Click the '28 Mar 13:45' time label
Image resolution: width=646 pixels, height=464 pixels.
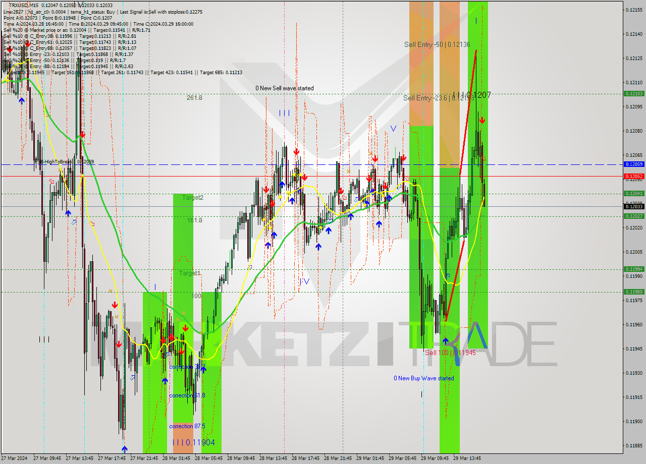pos(273,459)
